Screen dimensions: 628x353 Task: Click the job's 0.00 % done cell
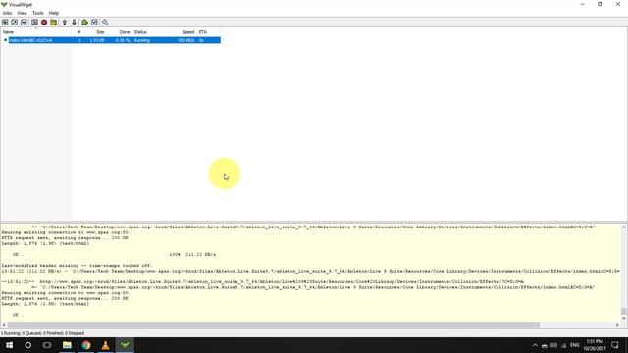pyautogui.click(x=123, y=40)
